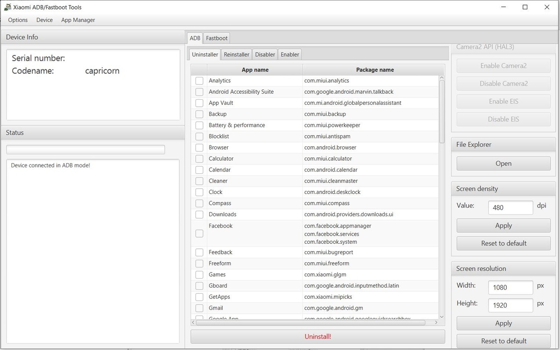Click the Enable EIS button
The image size is (560, 350).
504,101
